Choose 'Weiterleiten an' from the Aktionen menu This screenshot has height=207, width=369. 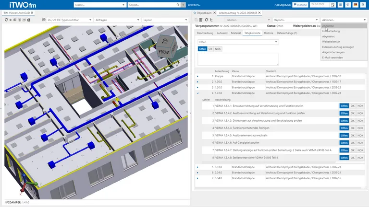pos(331,42)
